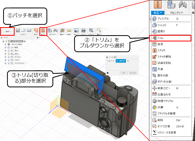
Task: Expand the スケッチ folder tree node
Action: (5, 60)
